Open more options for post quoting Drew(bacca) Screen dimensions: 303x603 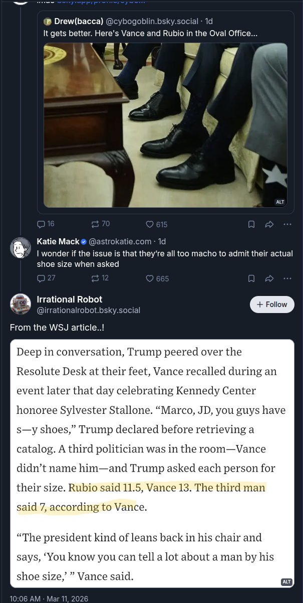pos(287,224)
